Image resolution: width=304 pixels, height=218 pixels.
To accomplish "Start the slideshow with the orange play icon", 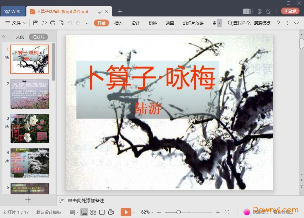I will (x=126, y=212).
